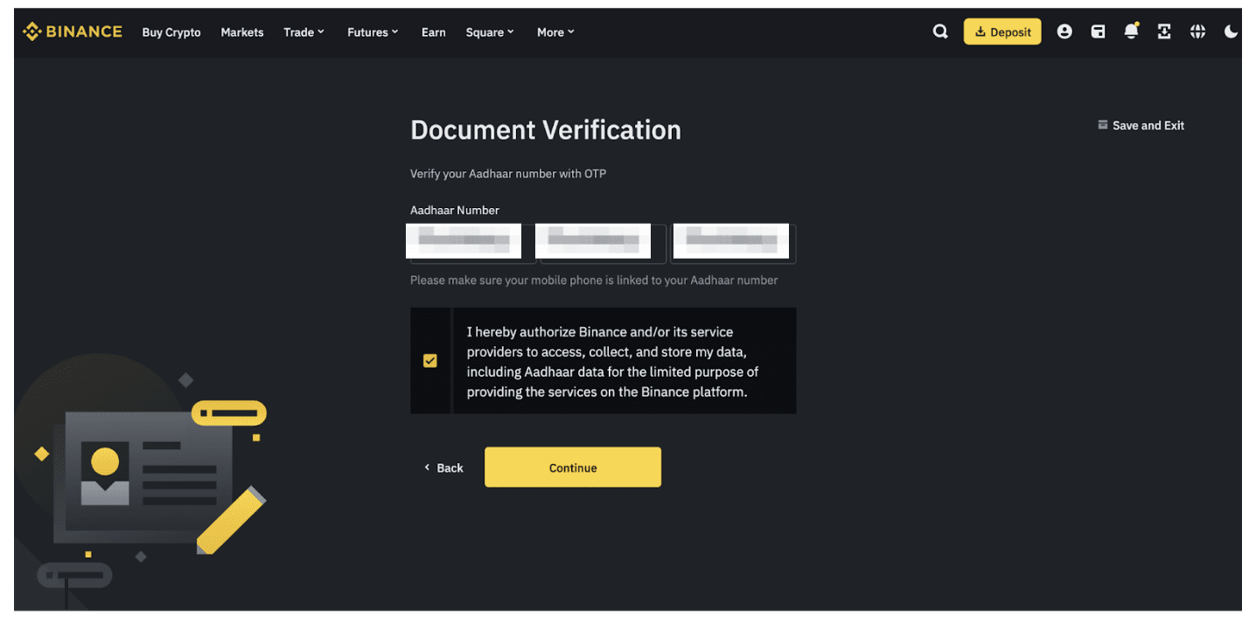The image size is (1256, 624).
Task: Click the Binance logo
Action: (73, 32)
